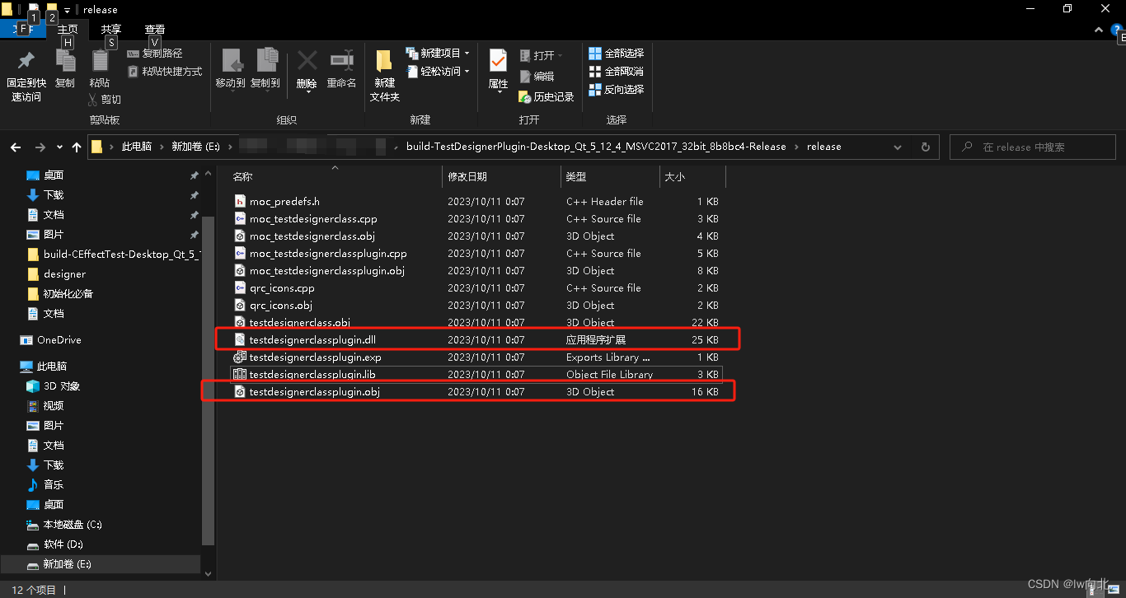Open the recent locations dropdown arrow
1126x598 pixels.
click(x=59, y=147)
